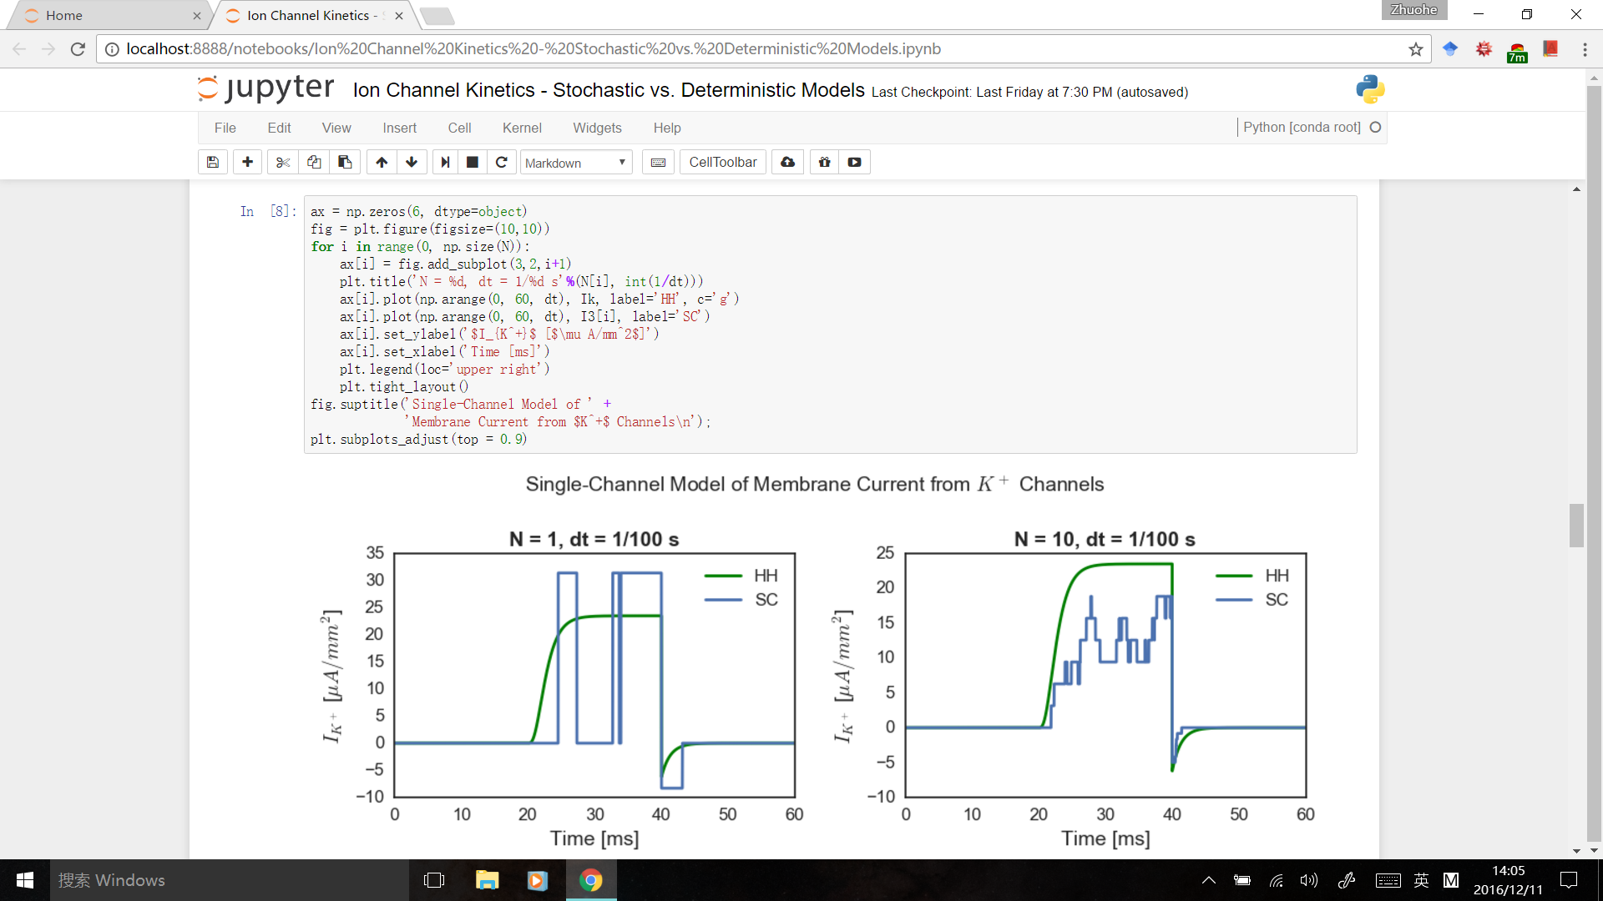Click the notebook scroll up arrow
Viewport: 1603px width, 901px height.
[1576, 189]
